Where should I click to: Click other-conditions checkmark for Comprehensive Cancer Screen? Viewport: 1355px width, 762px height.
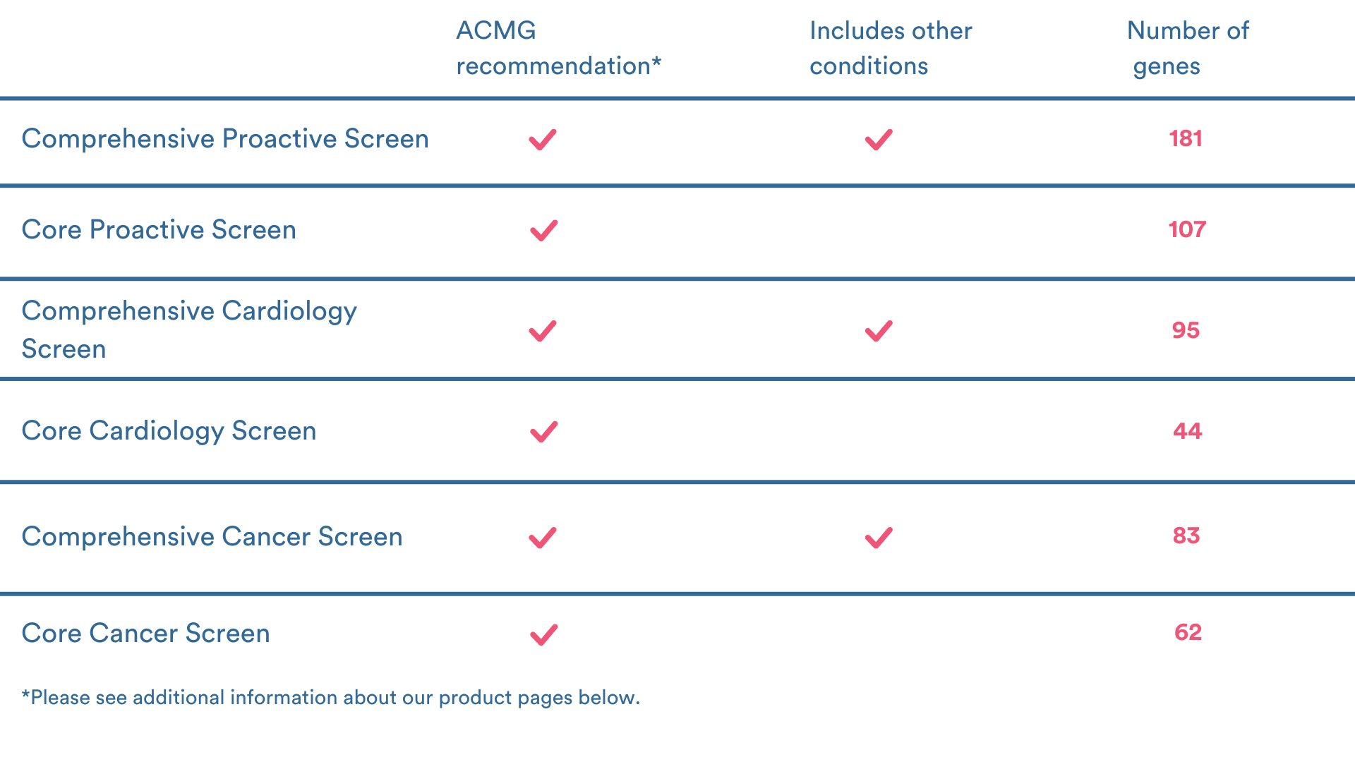pos(879,538)
